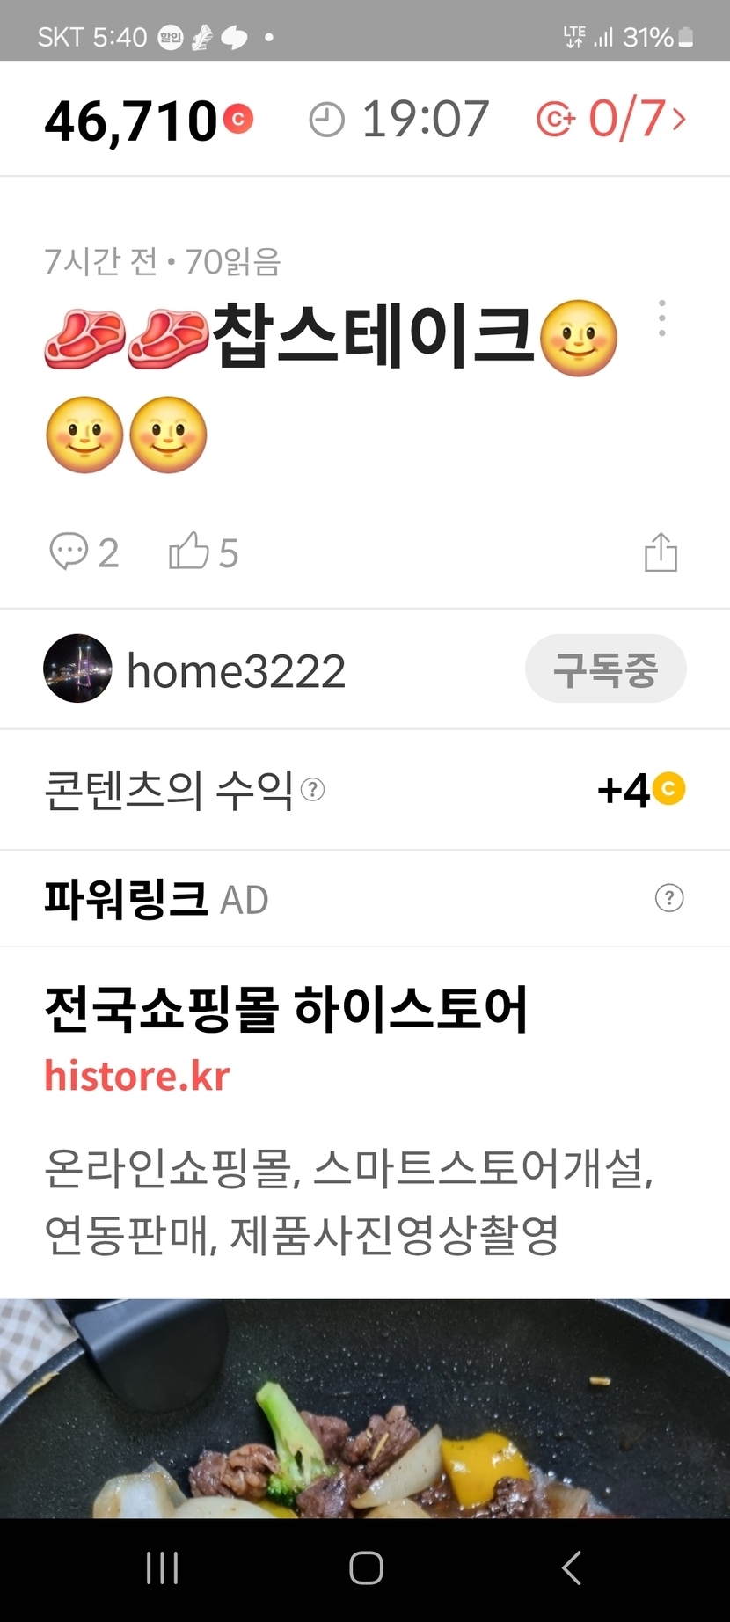730x1622 pixels.
Task: Open the 파워링크 AD help question icon
Action: pyautogui.click(x=669, y=898)
